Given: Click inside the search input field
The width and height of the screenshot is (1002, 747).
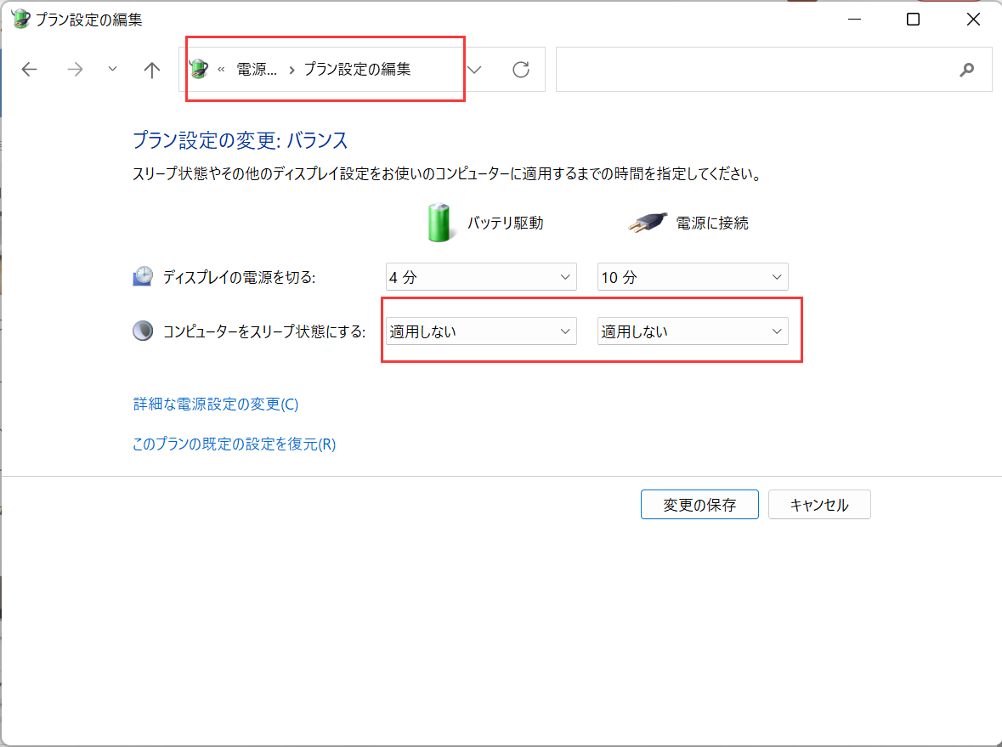Looking at the screenshot, I should tap(765, 69).
